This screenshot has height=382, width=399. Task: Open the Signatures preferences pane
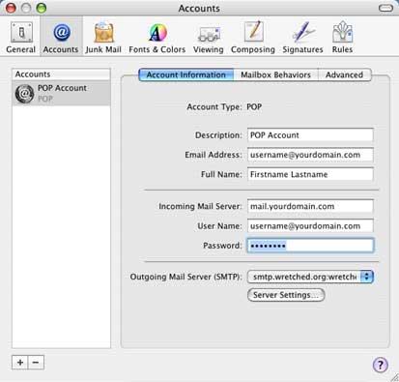tap(302, 37)
